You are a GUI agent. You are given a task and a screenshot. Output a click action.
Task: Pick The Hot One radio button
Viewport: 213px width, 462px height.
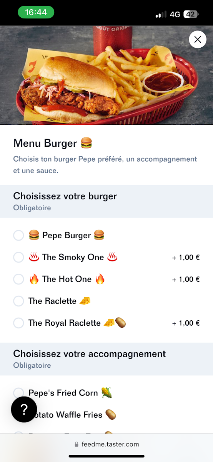click(x=18, y=279)
